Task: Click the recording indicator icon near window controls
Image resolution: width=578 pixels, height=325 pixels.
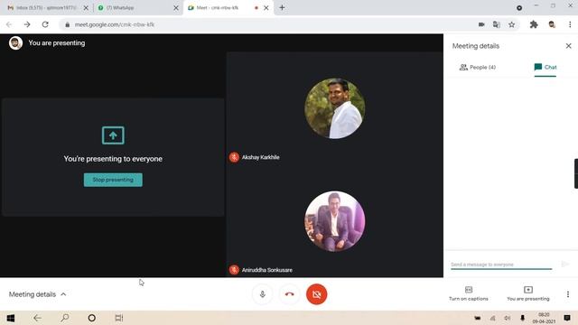Action: pyautogui.click(x=519, y=8)
